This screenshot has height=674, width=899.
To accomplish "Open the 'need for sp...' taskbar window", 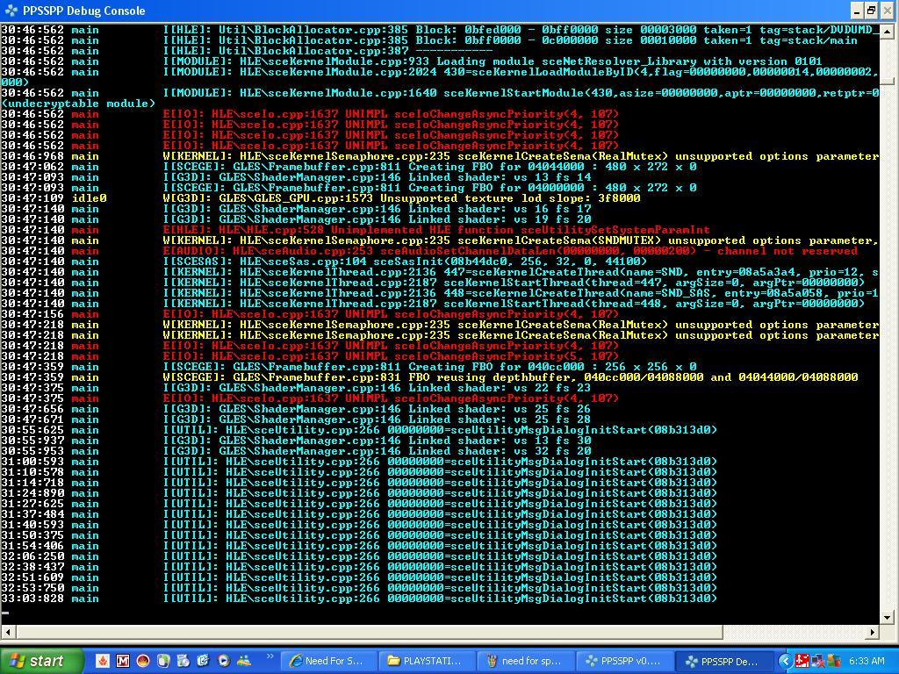I will coord(524,661).
